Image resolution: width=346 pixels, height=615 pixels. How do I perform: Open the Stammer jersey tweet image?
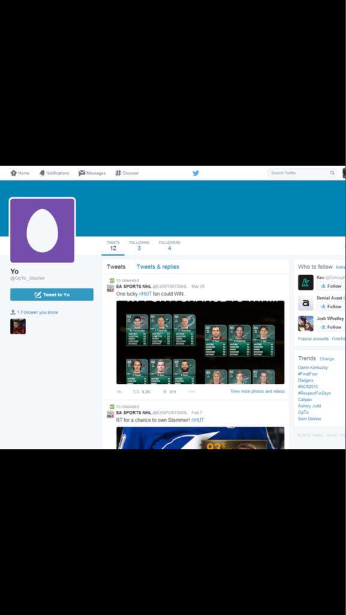[200, 438]
